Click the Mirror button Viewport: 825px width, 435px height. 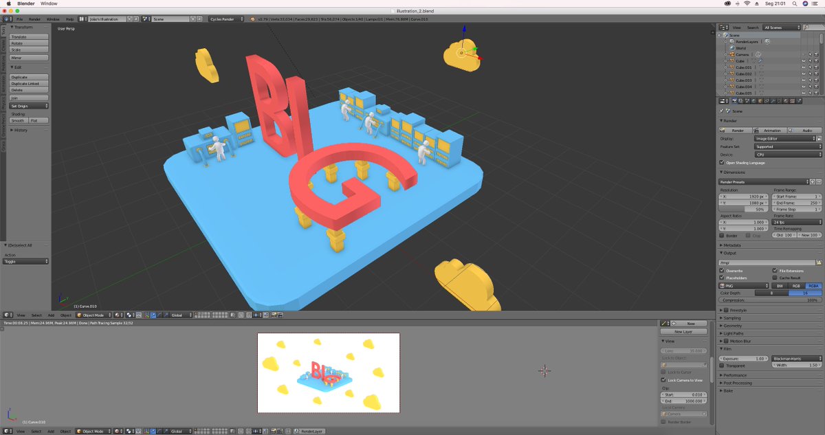pos(29,58)
